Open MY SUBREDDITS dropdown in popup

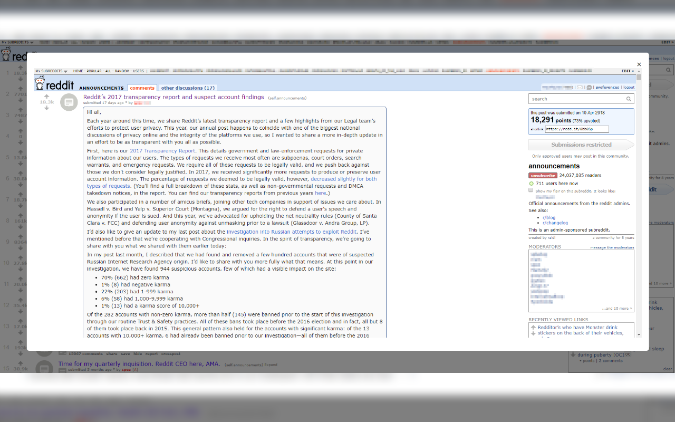tap(51, 71)
